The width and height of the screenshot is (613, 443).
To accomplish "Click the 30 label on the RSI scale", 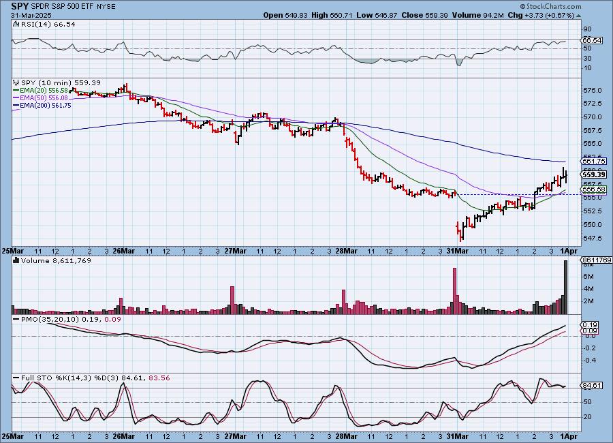I will (x=587, y=59).
